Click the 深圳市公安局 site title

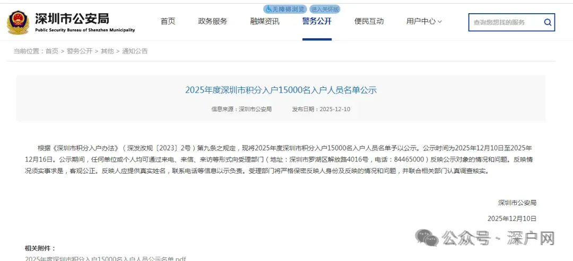coord(72,18)
